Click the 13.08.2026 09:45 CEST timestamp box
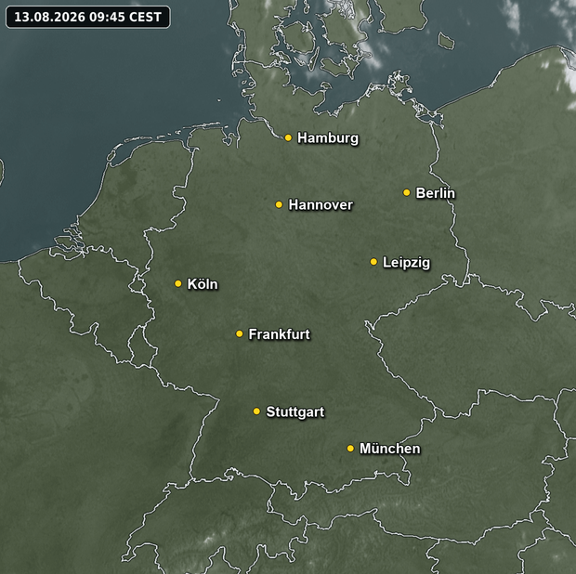This screenshot has width=576, height=574. coord(88,17)
